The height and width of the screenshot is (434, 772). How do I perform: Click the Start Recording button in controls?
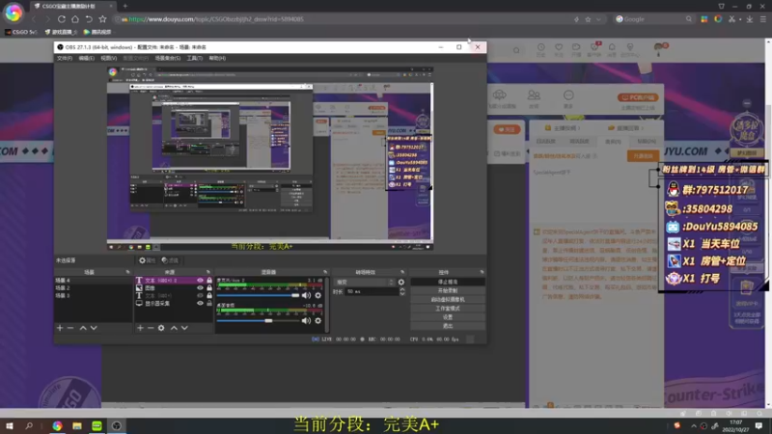click(448, 291)
